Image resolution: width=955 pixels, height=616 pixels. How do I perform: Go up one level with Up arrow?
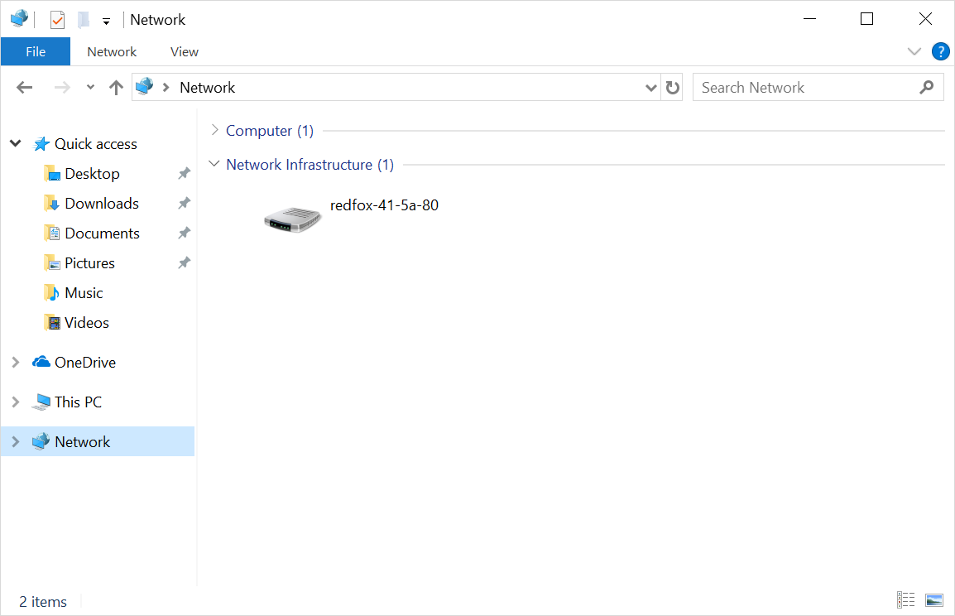[116, 88]
